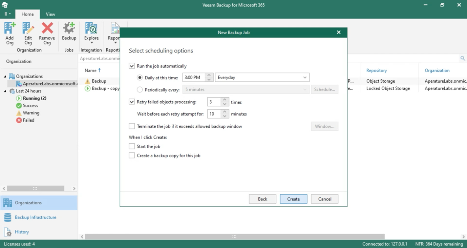Image resolution: width=467 pixels, height=248 pixels.
Task: Sort by the Repository column header
Action: tap(377, 70)
